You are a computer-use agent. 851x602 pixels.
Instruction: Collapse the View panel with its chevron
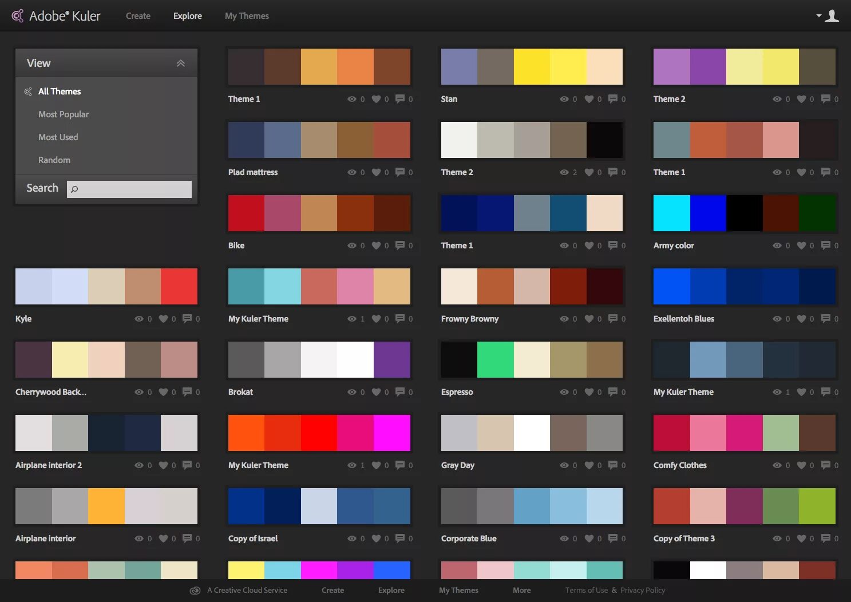click(181, 63)
